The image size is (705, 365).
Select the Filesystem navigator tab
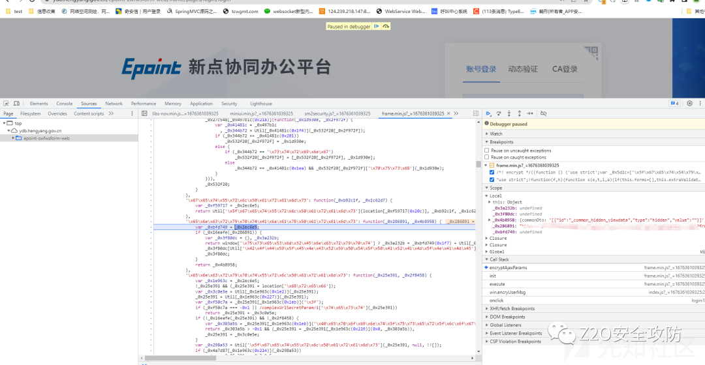(x=31, y=113)
